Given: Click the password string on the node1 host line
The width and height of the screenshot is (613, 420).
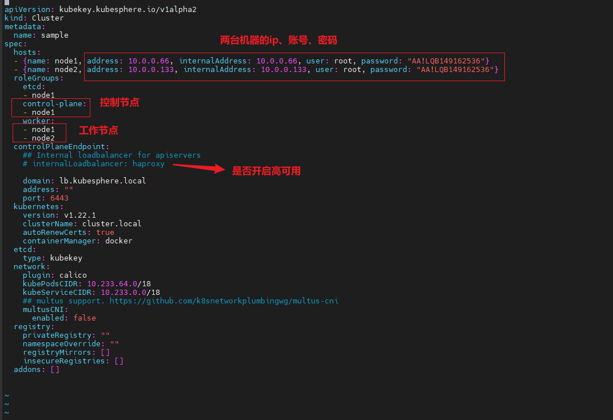Looking at the screenshot, I should coord(446,61).
